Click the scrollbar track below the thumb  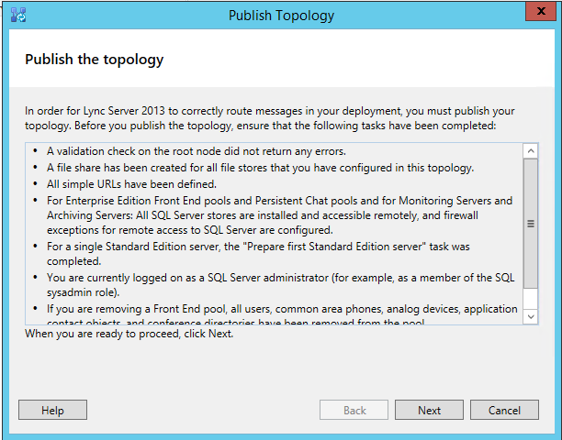coord(531,299)
